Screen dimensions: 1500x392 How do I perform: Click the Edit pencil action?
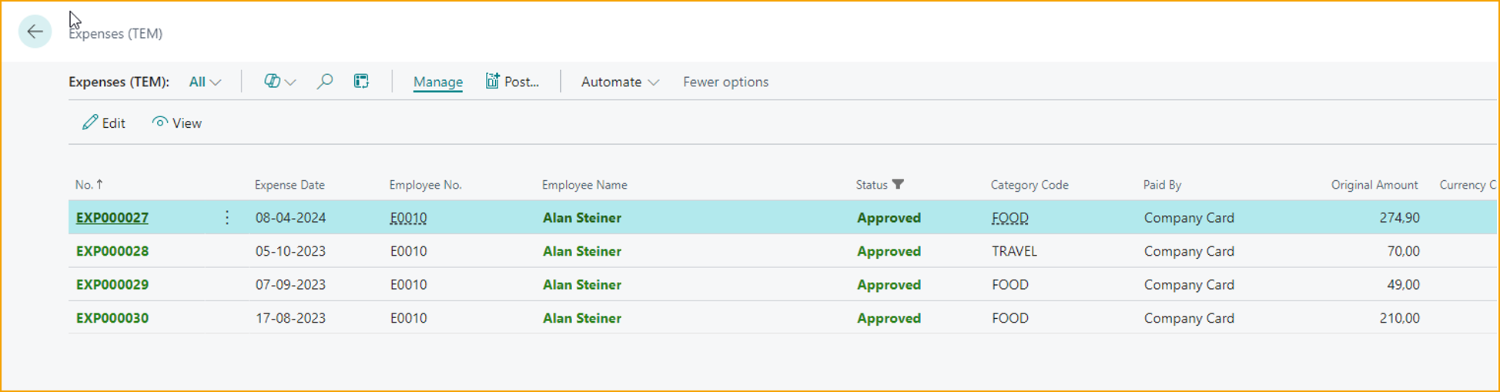tap(104, 123)
